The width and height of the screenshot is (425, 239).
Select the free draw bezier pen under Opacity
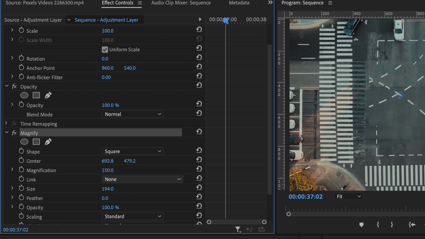[x=48, y=95]
